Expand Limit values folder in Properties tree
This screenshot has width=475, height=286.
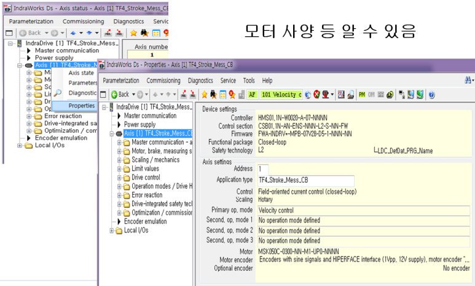click(119, 169)
